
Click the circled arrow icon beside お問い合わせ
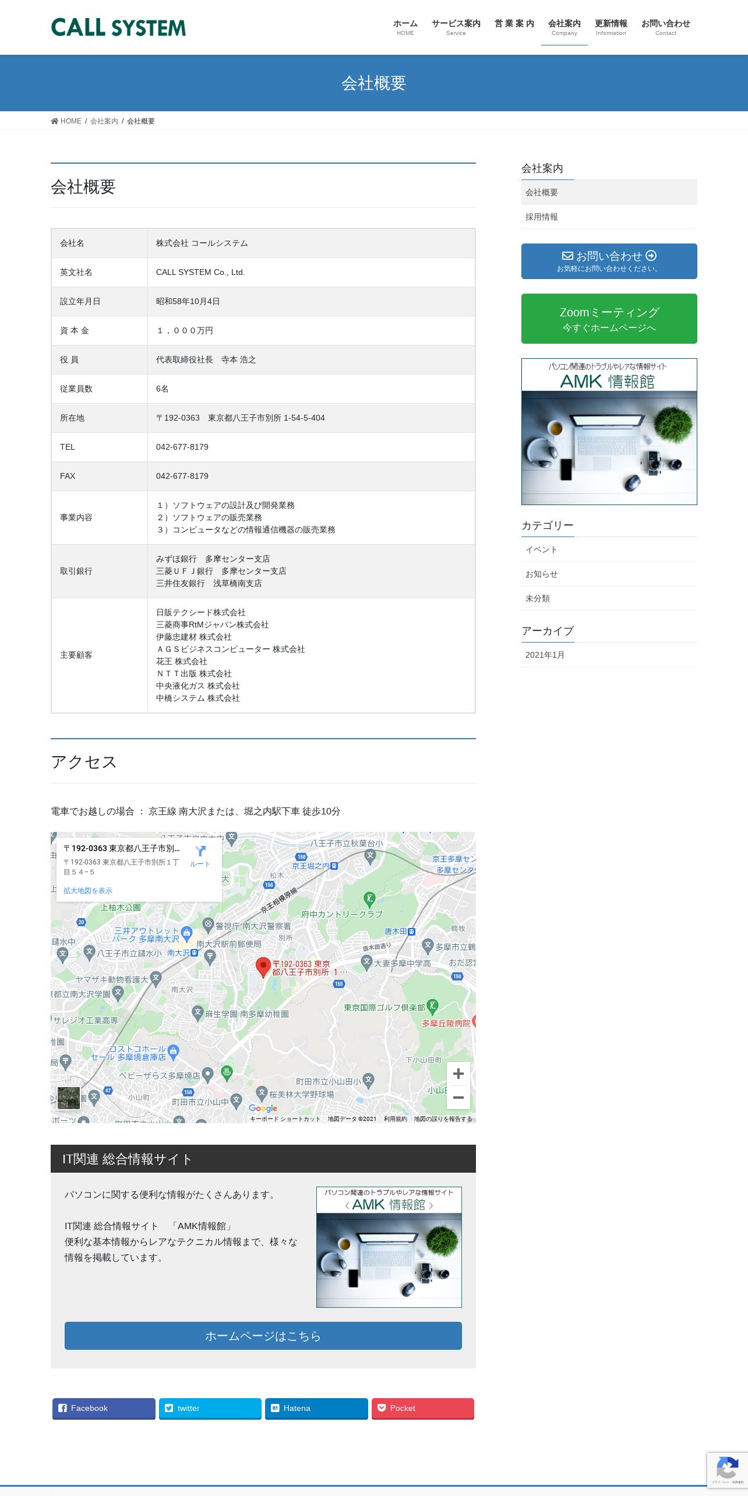[x=651, y=256]
